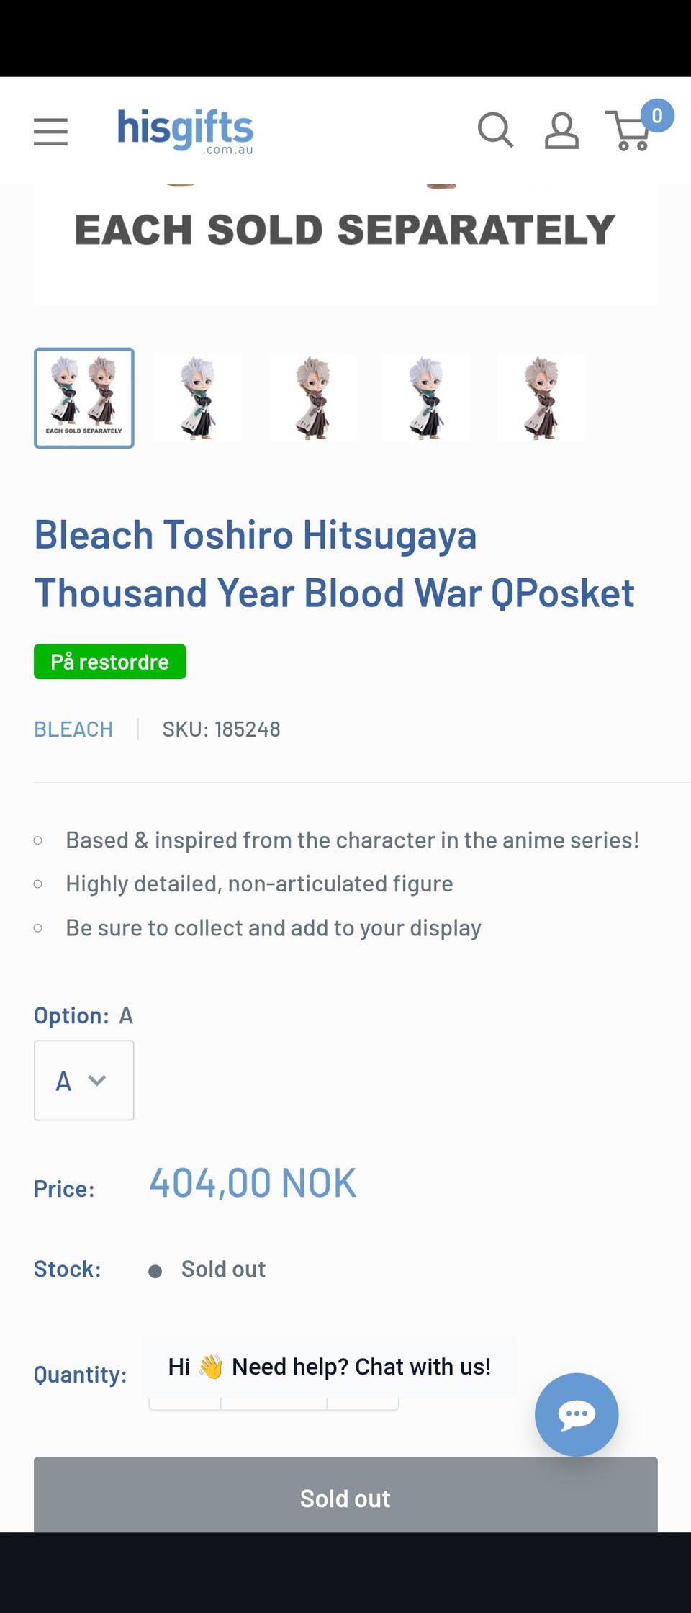This screenshot has height=1613, width=691.
Task: Open the shopping cart icon
Action: click(x=631, y=132)
